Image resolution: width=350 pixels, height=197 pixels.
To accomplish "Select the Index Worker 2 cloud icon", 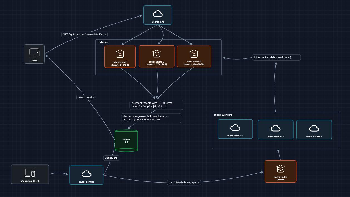I will [x=275, y=127].
